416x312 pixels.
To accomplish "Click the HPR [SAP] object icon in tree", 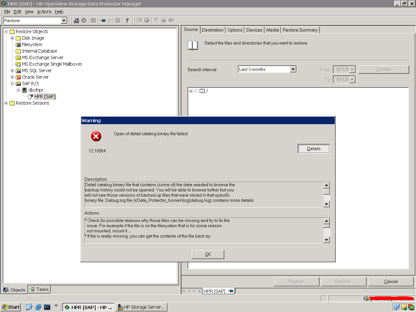I will pos(31,97).
